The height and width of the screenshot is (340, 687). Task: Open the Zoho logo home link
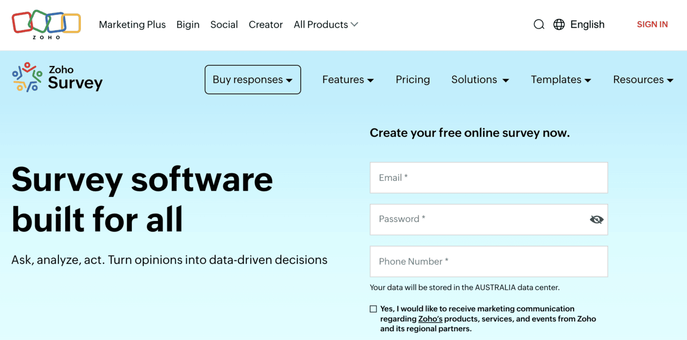pos(46,24)
